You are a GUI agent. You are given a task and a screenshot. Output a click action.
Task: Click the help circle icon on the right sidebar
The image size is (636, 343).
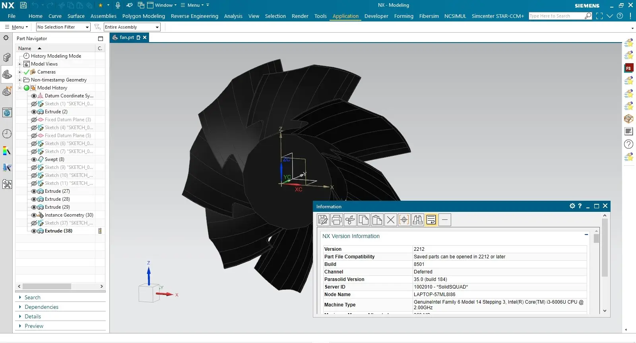tap(628, 144)
